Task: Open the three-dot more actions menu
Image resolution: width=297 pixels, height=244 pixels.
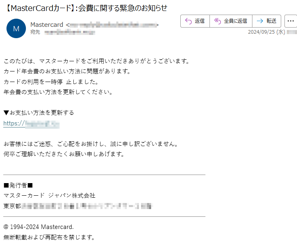Action: 291,21
